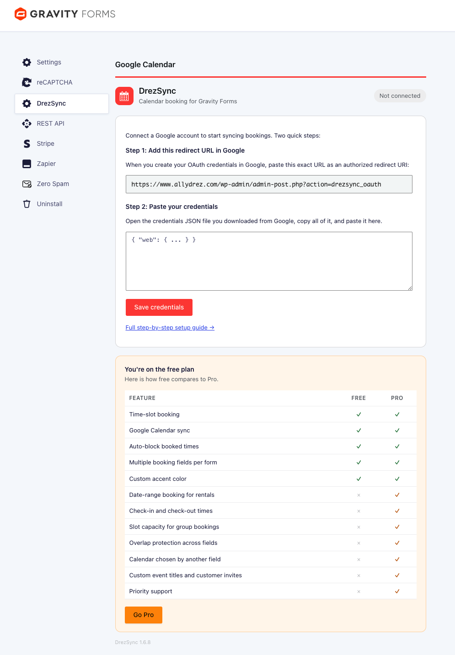Click Free x mark for Overlap protection
The width and height of the screenshot is (455, 655).
point(359,543)
